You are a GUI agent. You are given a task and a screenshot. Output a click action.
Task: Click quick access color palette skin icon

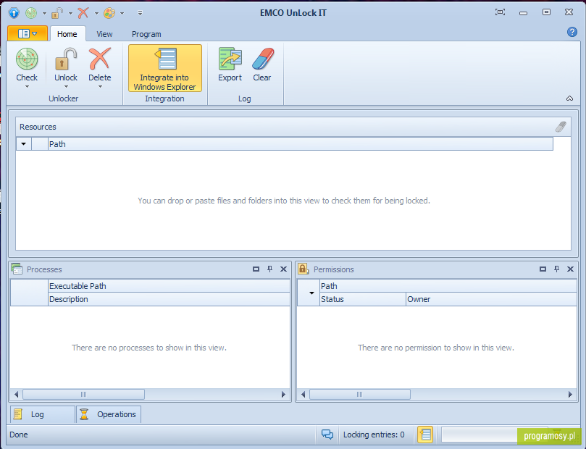point(109,13)
